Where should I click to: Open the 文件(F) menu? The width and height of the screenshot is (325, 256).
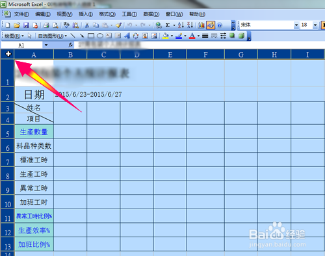pyautogui.click(x=21, y=14)
